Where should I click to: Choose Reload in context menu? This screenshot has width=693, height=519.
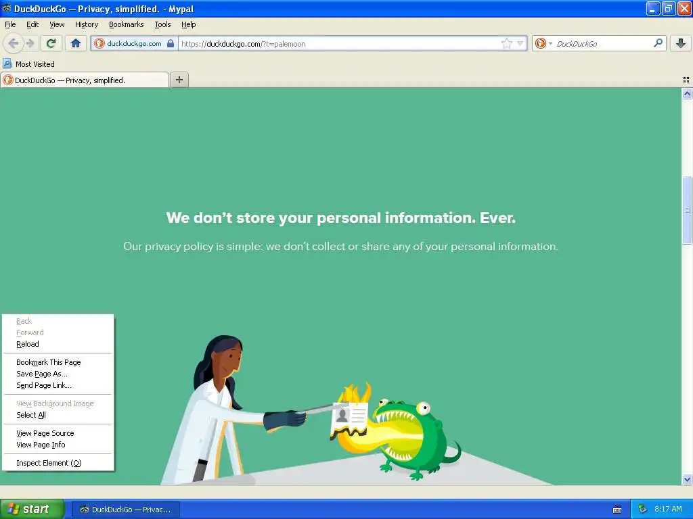(x=58, y=344)
